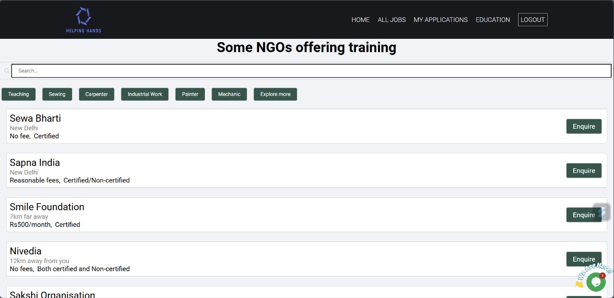This screenshot has width=614, height=298.
Task: Click the Sakshi Organisation title
Action: 52,294
